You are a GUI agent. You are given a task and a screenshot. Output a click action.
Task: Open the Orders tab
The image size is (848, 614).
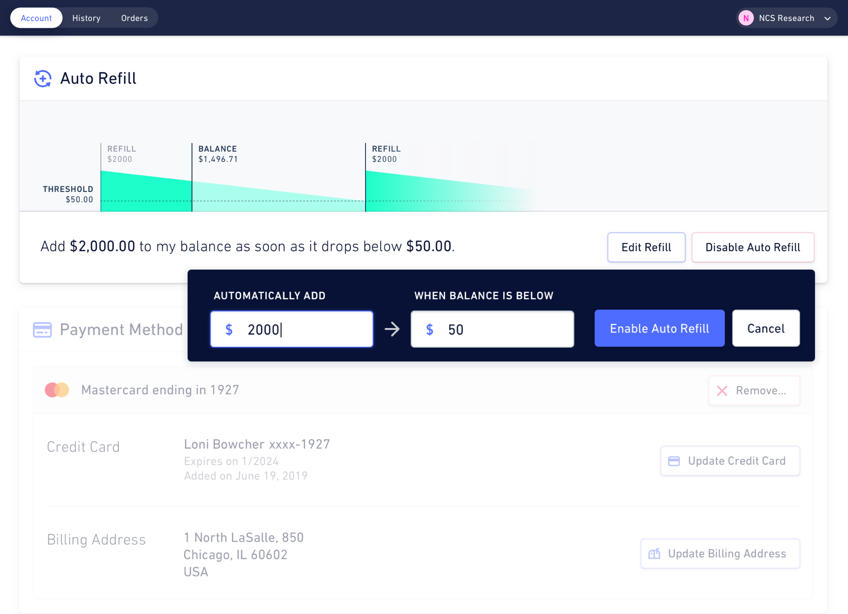(x=134, y=18)
